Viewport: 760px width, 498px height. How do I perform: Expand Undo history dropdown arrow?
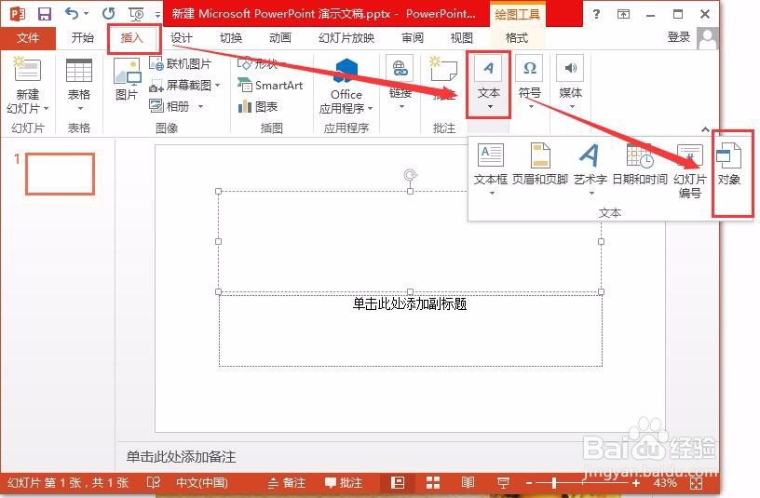coord(87,14)
